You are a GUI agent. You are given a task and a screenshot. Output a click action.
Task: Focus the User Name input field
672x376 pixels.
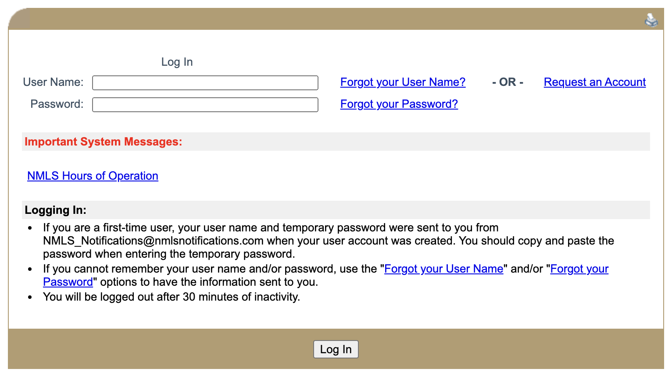[205, 83]
